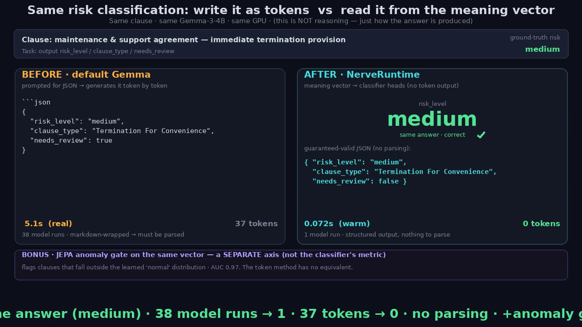Screen dimensions: 582x327
Task: Select the 'guaranteed-valid JSON (no parsing):' label
Action: click(357, 149)
